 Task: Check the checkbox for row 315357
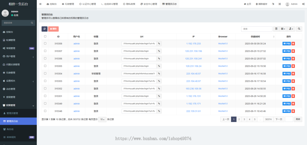[45, 51]
